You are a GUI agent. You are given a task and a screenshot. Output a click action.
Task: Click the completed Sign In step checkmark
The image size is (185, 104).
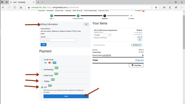point(52,16)
